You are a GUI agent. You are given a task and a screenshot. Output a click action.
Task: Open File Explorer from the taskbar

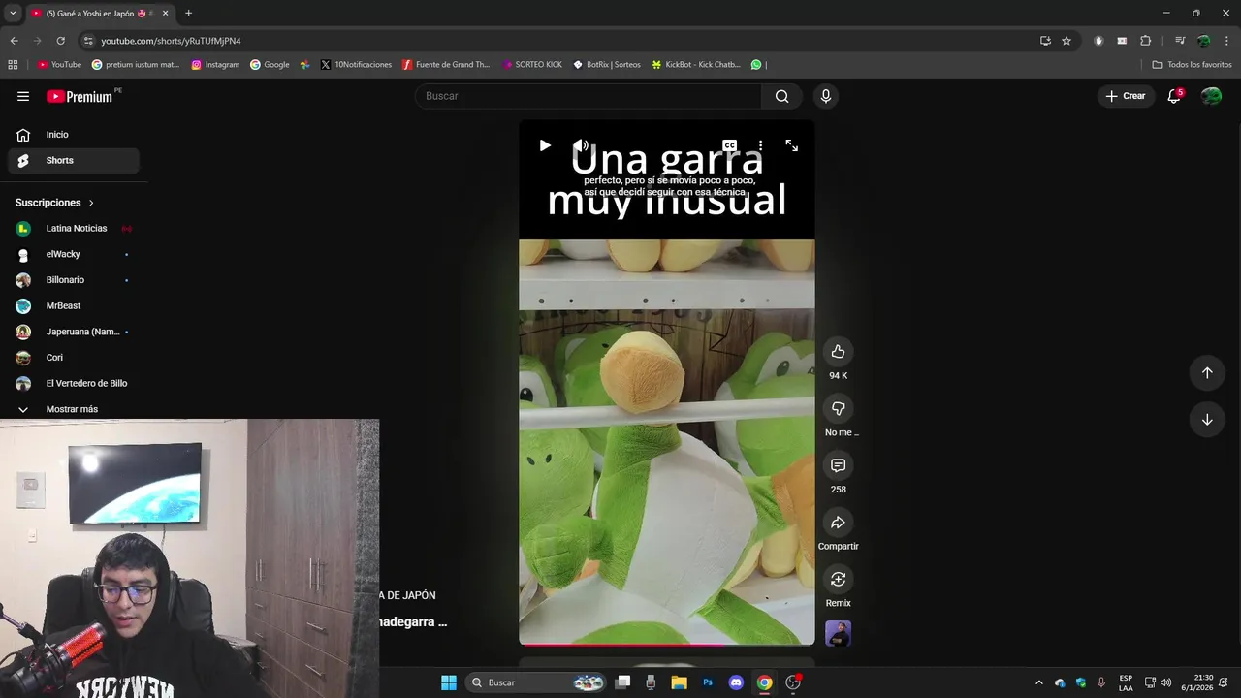pos(680,682)
